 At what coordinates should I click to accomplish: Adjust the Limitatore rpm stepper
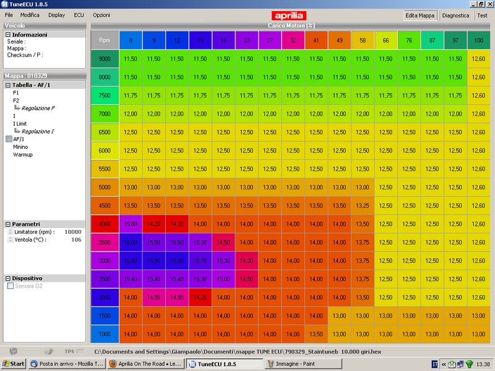[x=11, y=232]
